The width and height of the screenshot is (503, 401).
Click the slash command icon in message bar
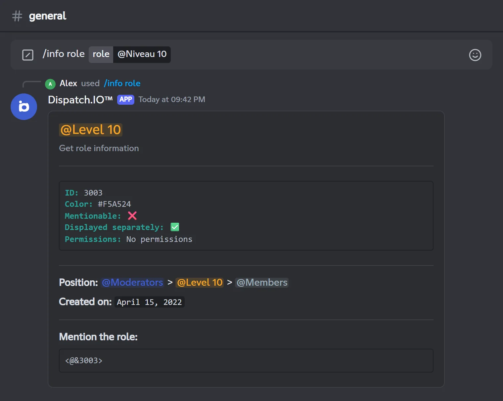pyautogui.click(x=28, y=55)
